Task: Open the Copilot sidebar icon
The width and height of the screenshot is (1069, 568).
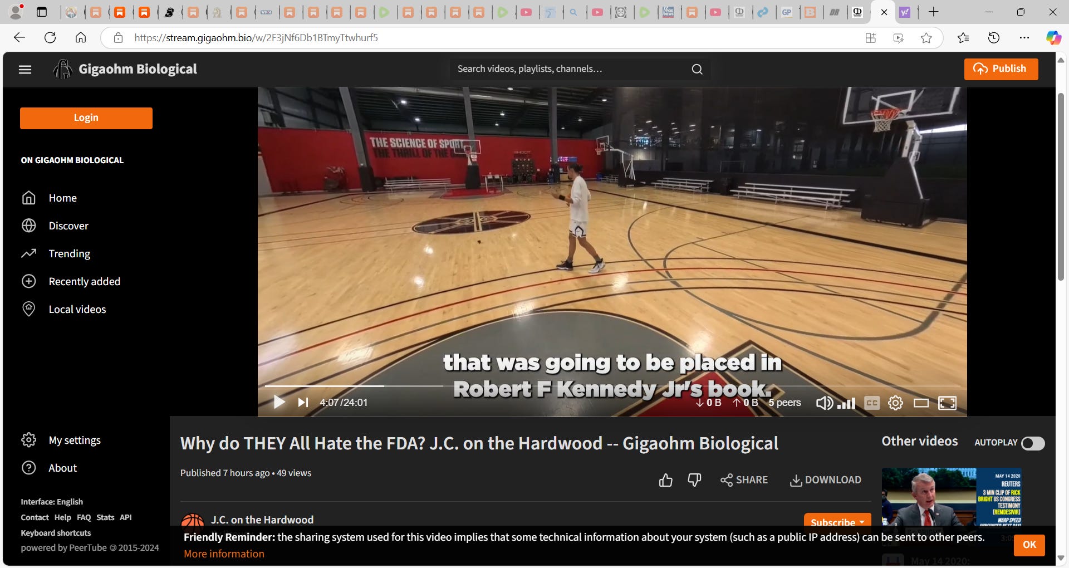Action: (1053, 38)
